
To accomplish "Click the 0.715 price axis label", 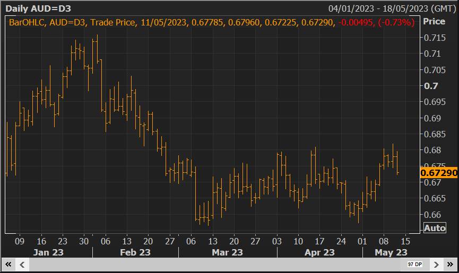I will 435,38.
